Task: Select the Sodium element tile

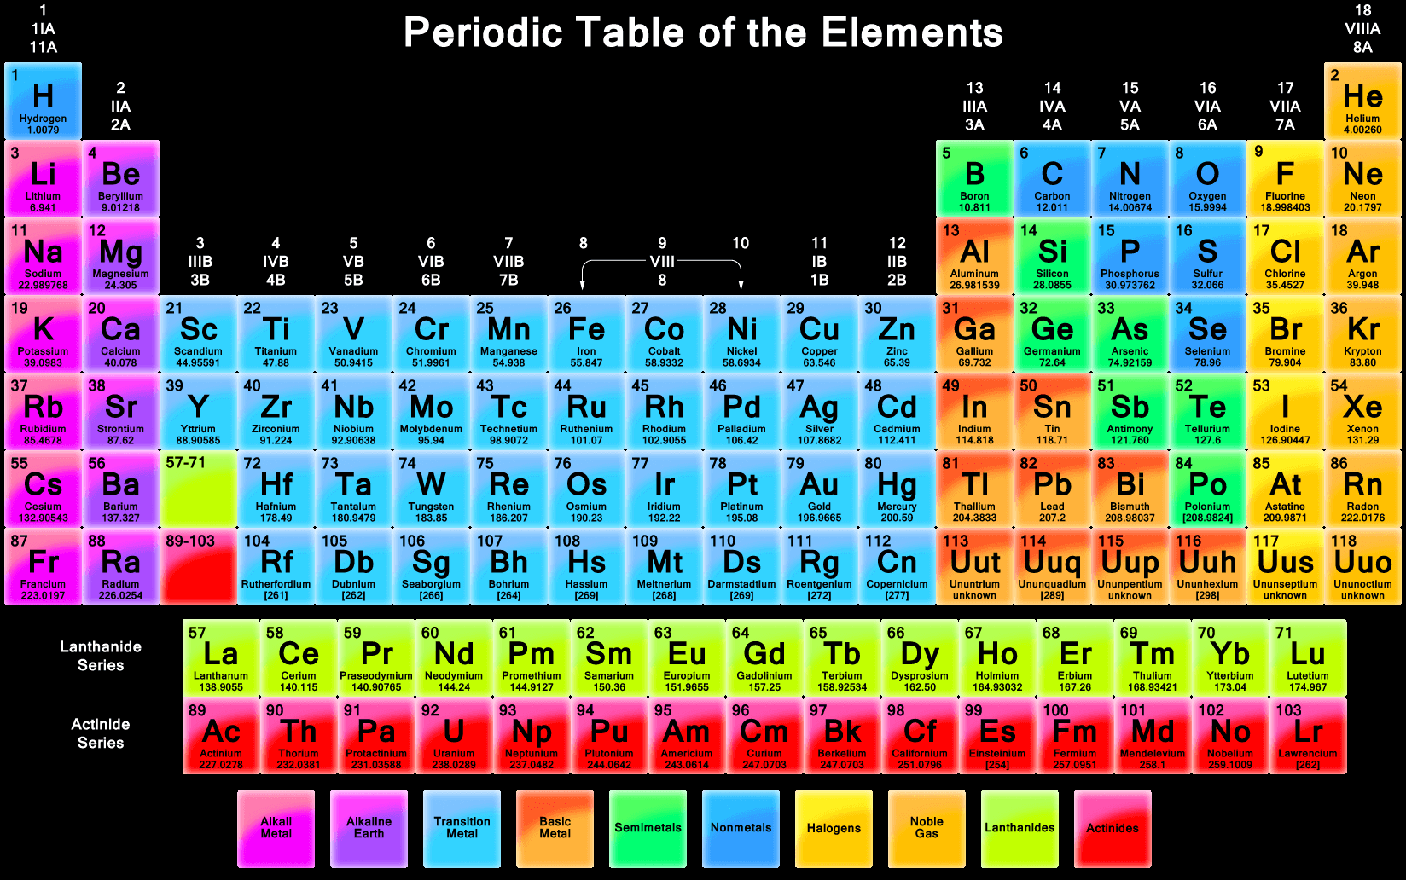Action: pyautogui.click(x=43, y=256)
